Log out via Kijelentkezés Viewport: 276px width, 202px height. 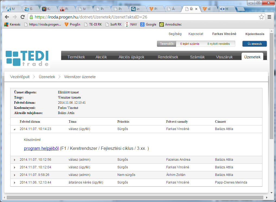pos(255,34)
